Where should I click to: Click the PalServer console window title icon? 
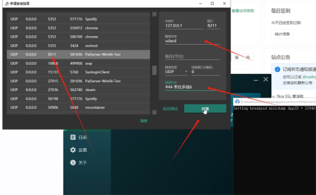[237, 102]
